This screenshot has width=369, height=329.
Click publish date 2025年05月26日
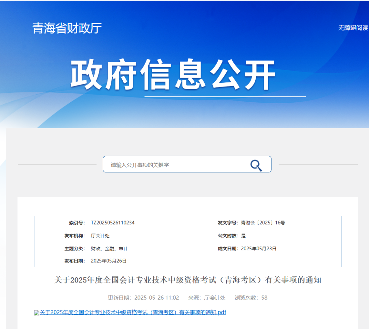109,261
